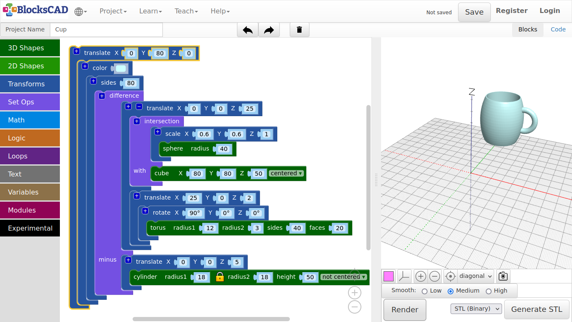Click the redo arrow button

tap(269, 30)
